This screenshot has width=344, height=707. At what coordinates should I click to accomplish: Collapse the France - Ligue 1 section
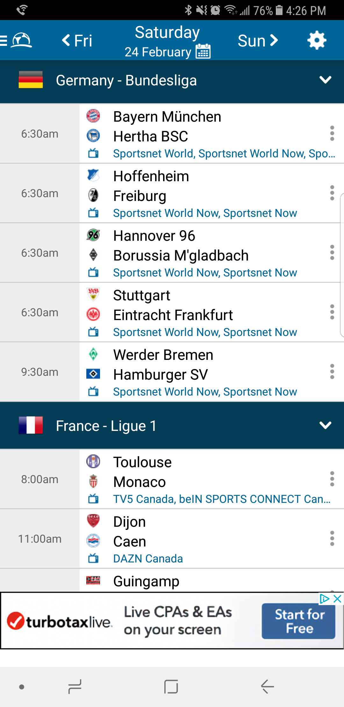[x=325, y=425]
